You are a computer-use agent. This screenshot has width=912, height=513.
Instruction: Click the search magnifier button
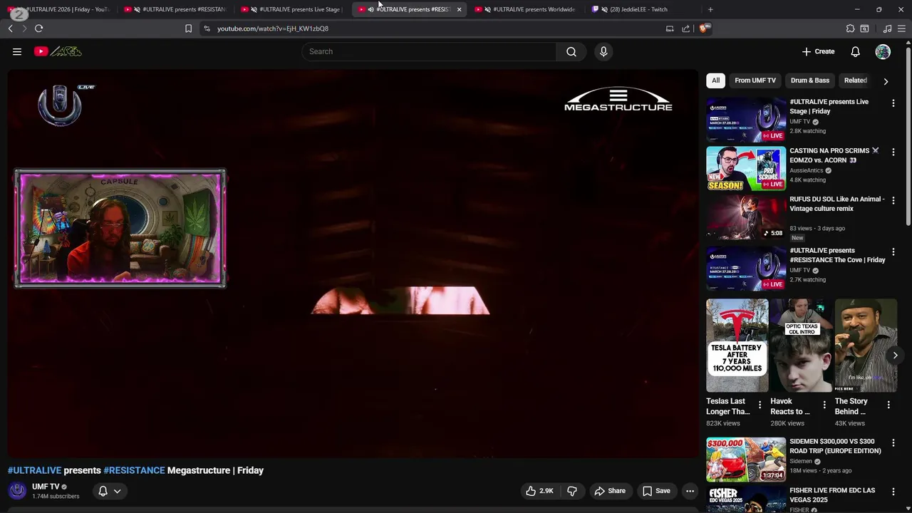click(x=571, y=51)
